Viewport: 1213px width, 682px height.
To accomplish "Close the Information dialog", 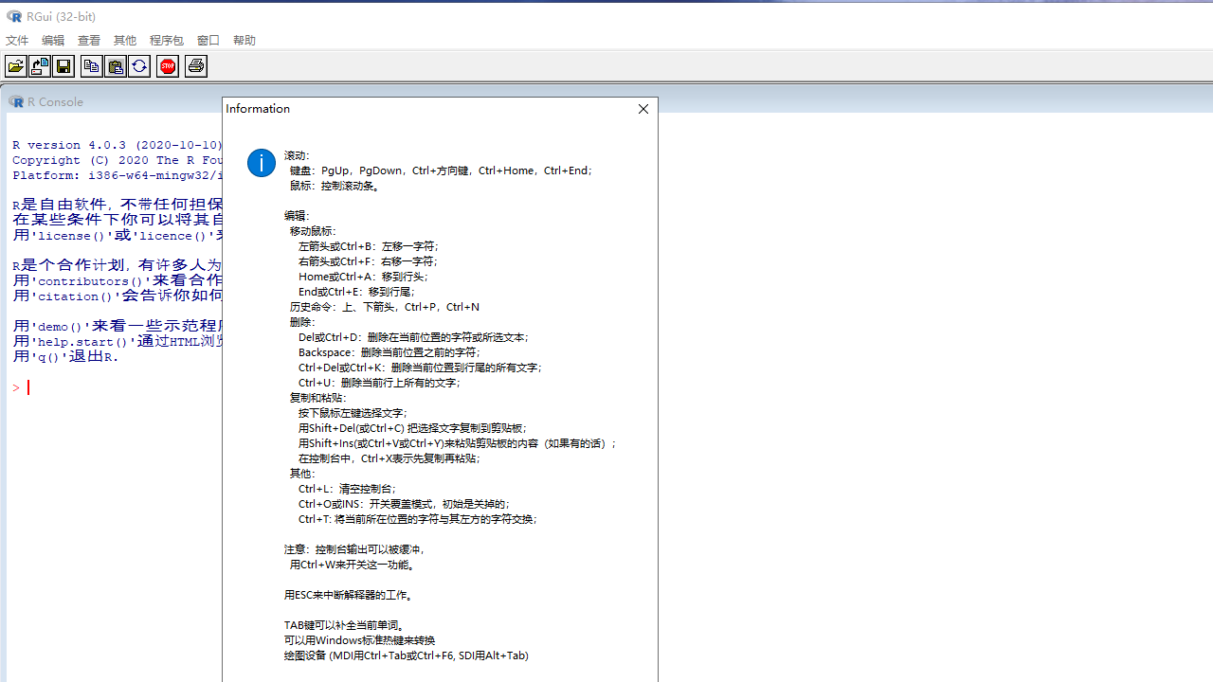I will coord(643,109).
